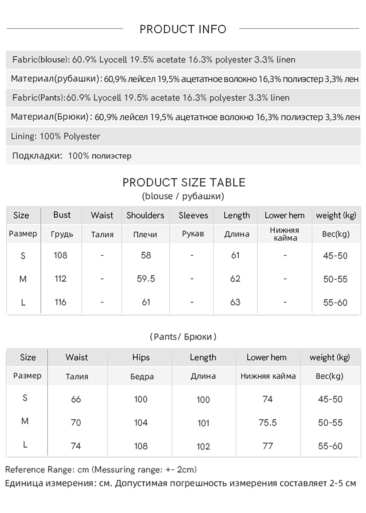The image size is (366, 513).
Task: Select blouse size S bust value 108
Action: point(60,256)
